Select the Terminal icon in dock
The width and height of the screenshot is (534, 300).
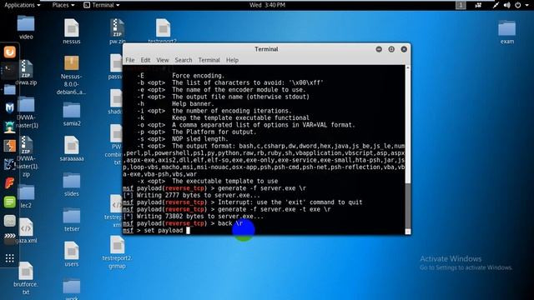(x=10, y=70)
